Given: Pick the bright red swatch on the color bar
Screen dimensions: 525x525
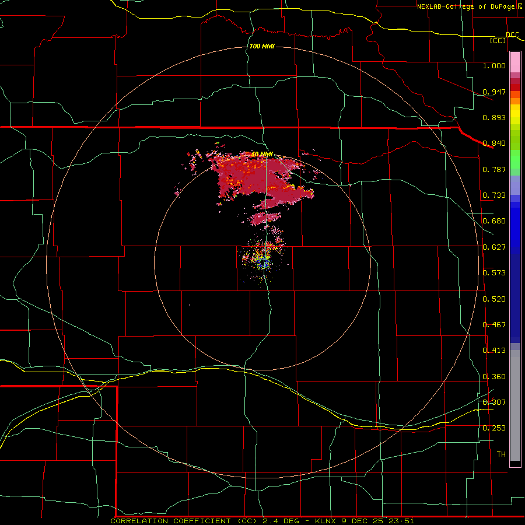Looking at the screenshot, I should (515, 87).
